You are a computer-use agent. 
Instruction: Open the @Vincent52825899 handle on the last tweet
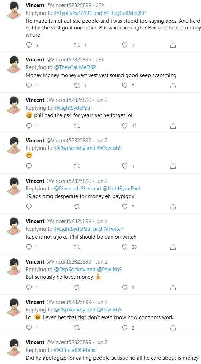click(x=69, y=342)
